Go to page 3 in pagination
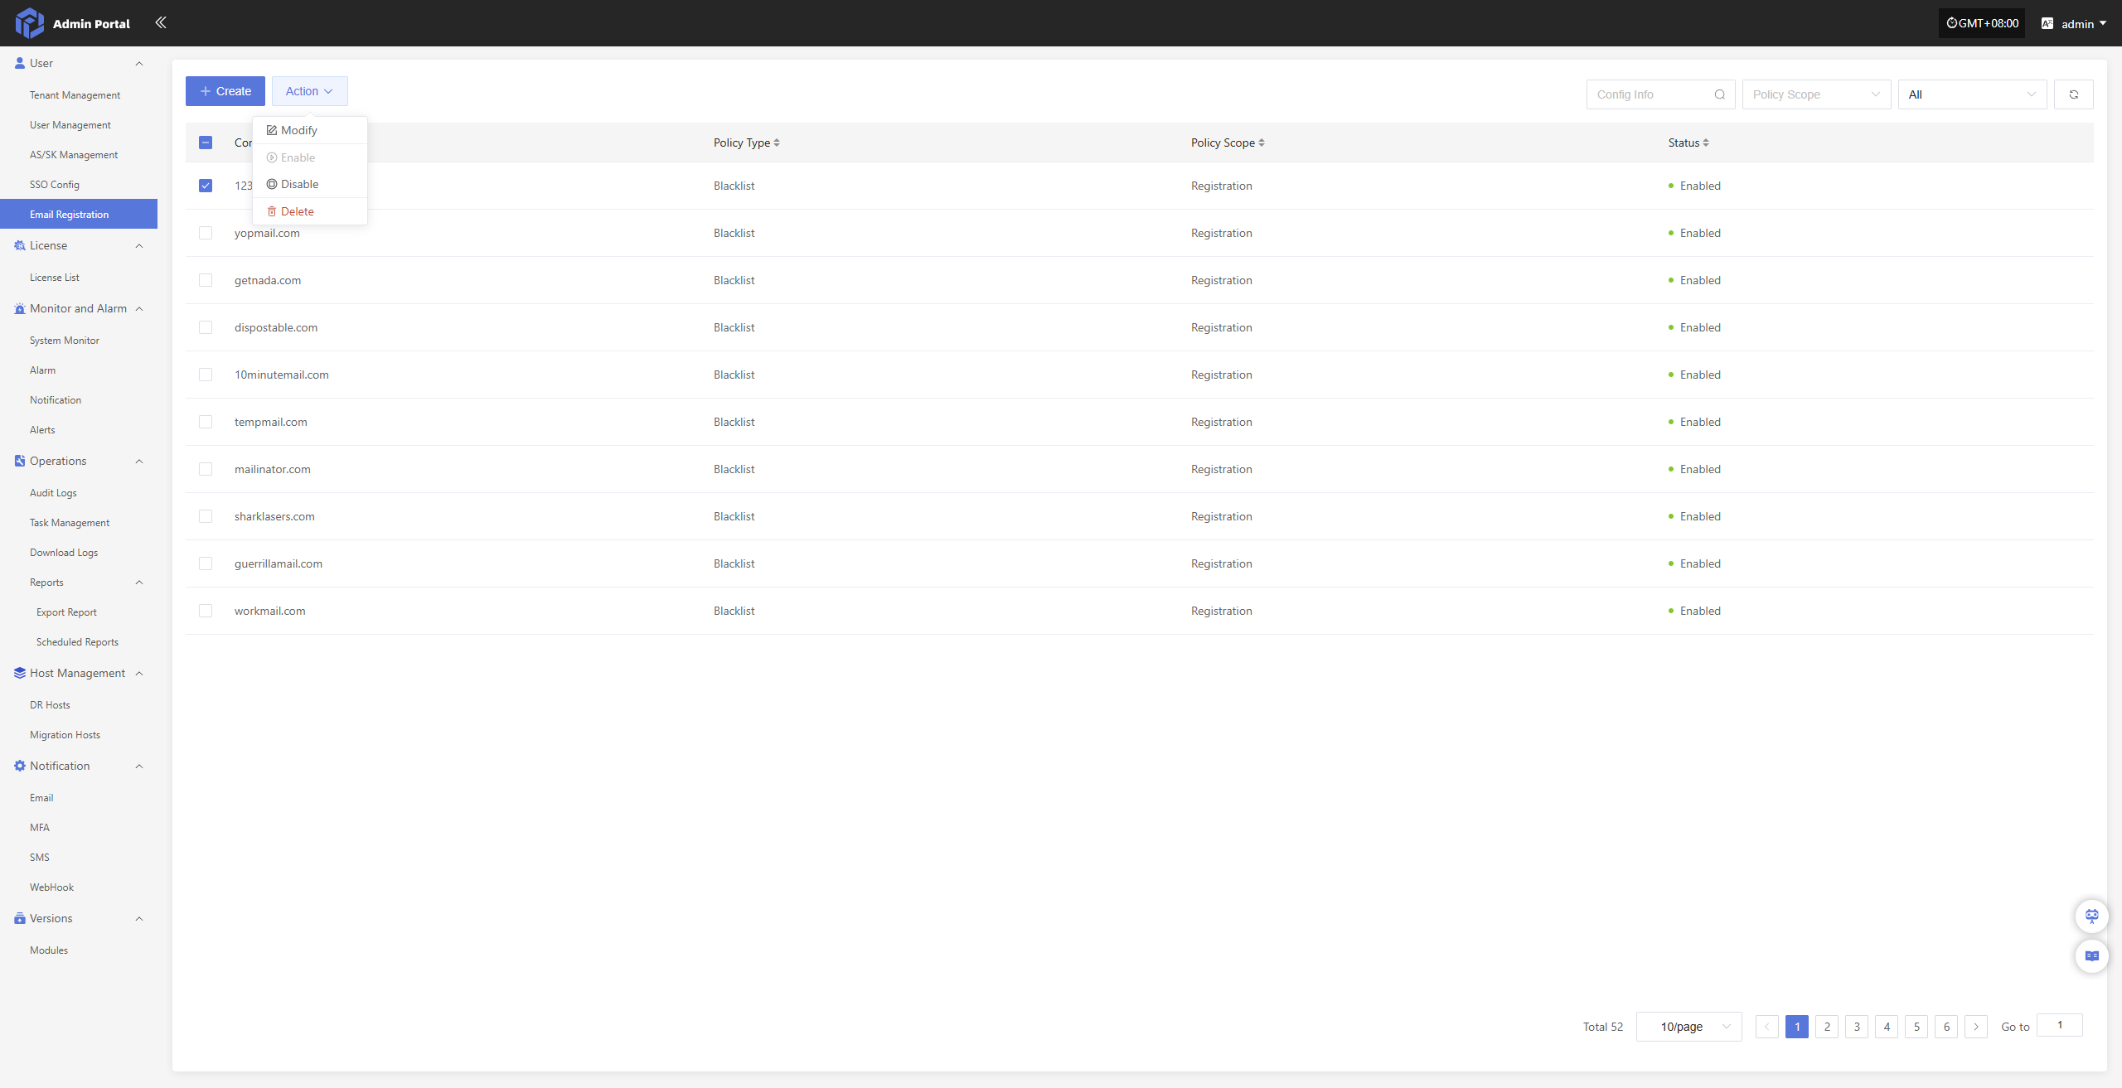 point(1857,1027)
